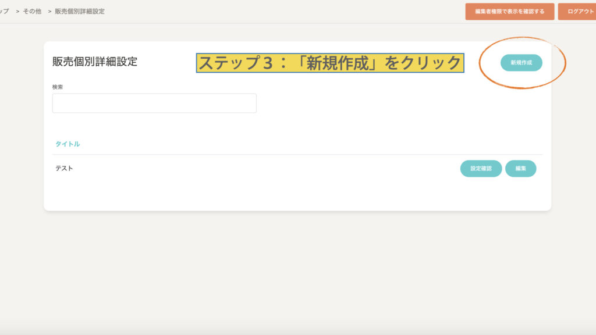Focus the 検索 input field
Viewport: 596px width, 335px height.
(x=154, y=103)
